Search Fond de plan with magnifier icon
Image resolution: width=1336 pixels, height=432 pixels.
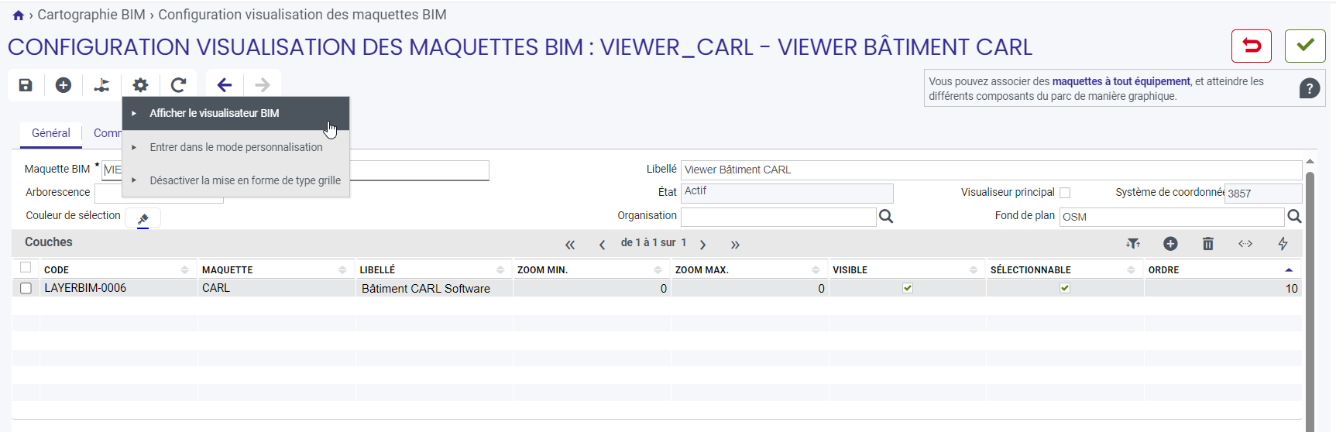click(1294, 217)
